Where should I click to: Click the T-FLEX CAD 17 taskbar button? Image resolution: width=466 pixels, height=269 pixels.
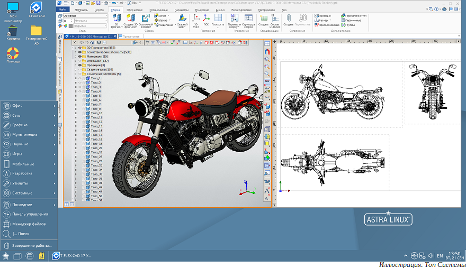click(x=72, y=256)
